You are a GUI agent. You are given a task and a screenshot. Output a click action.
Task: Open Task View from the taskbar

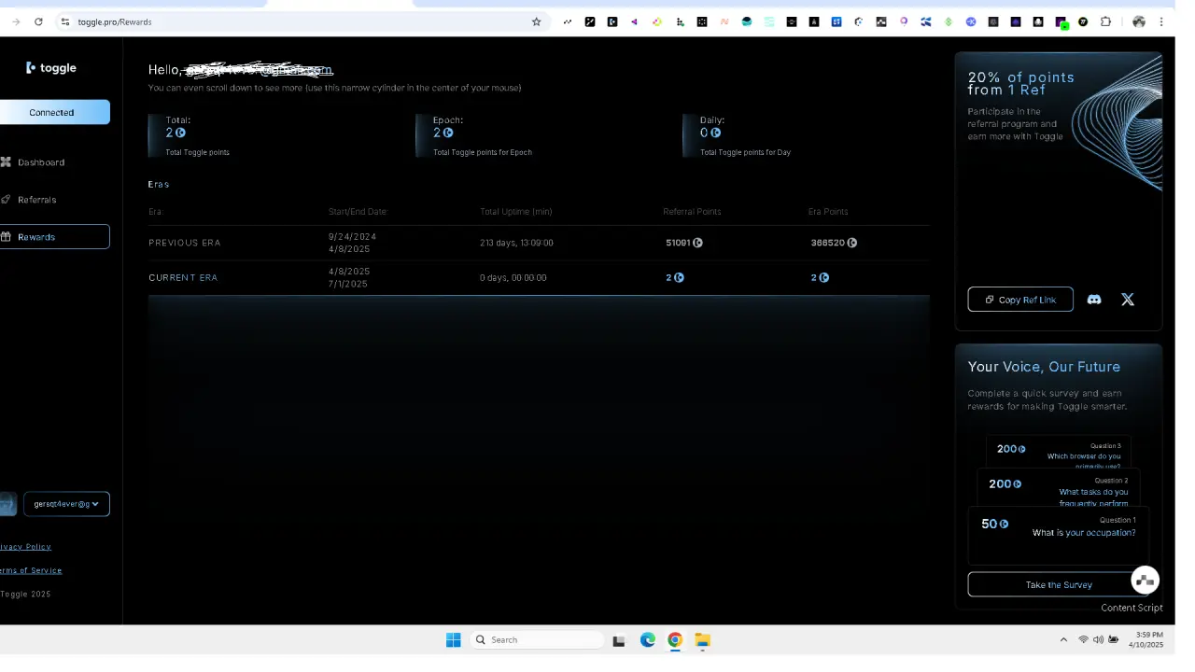click(618, 640)
